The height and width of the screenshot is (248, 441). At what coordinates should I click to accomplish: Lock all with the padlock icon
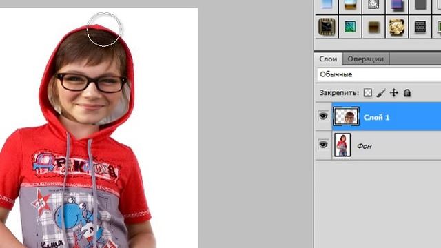pos(407,93)
